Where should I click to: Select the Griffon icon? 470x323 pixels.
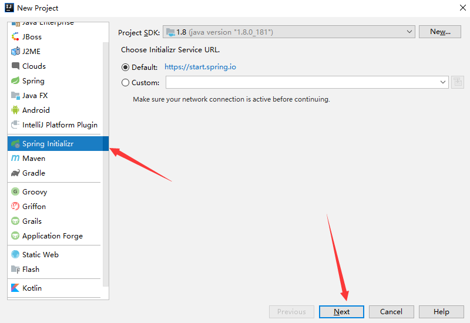point(15,207)
